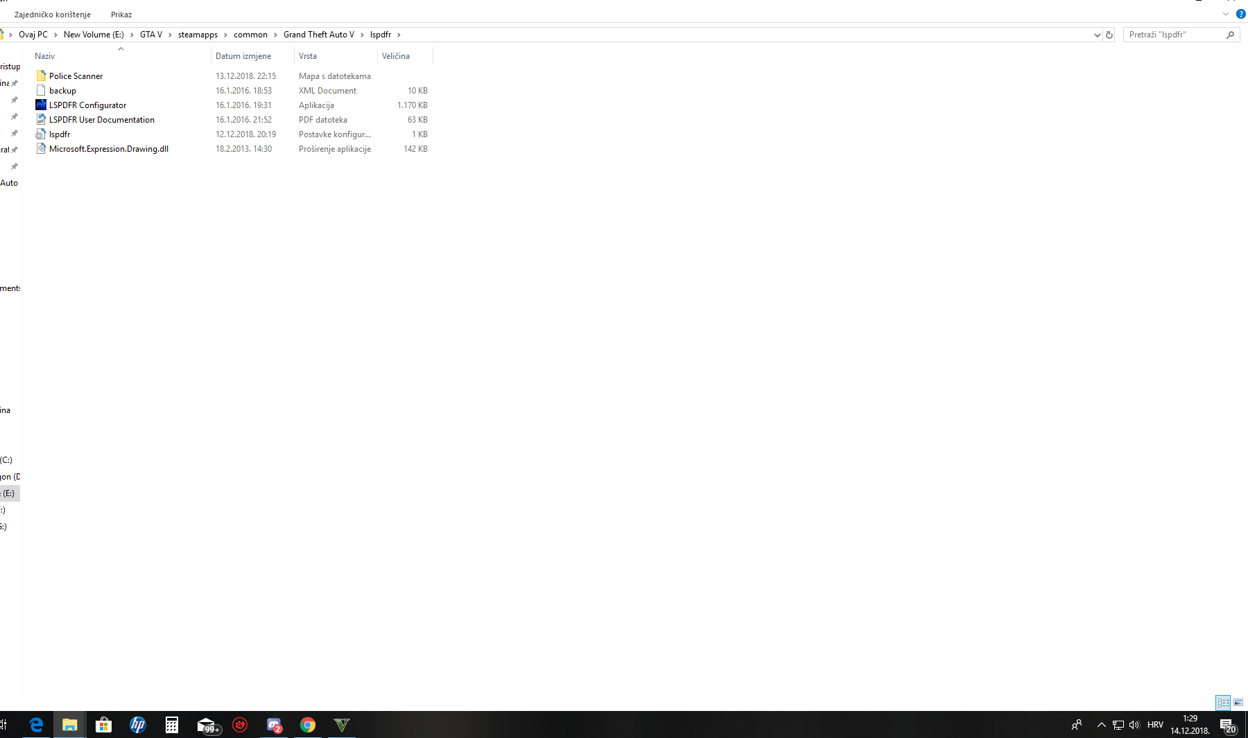
Task: Select the Police Scanner folder name
Action: click(x=76, y=76)
